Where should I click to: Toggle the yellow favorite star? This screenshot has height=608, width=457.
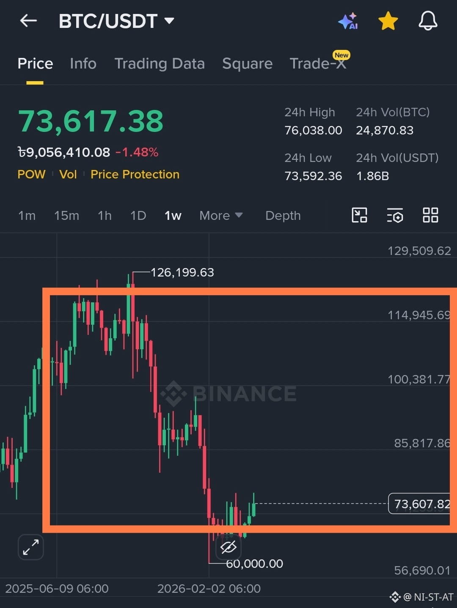388,21
